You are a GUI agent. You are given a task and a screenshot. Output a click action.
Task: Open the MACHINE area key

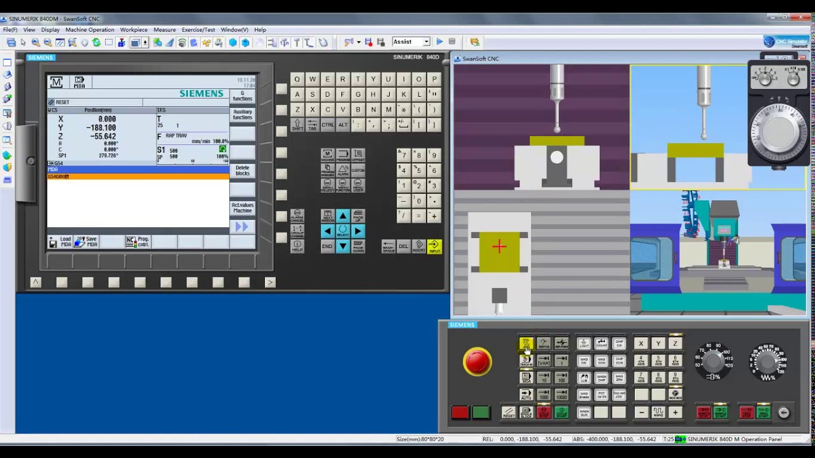[x=327, y=155]
